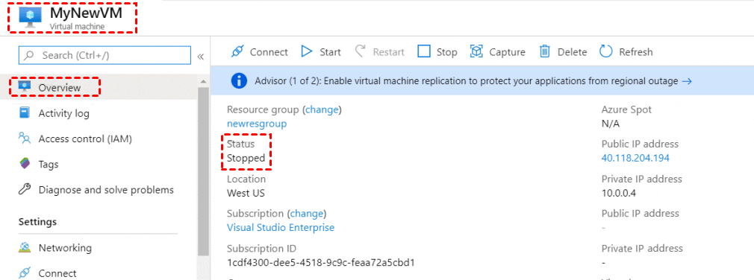Open Networking under Settings
This screenshot has width=754, height=280.
tap(54, 248)
